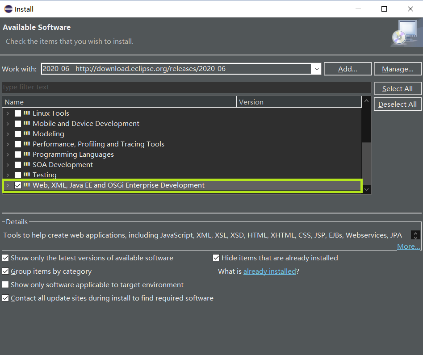Expand the Programming Languages tree node

click(x=8, y=154)
